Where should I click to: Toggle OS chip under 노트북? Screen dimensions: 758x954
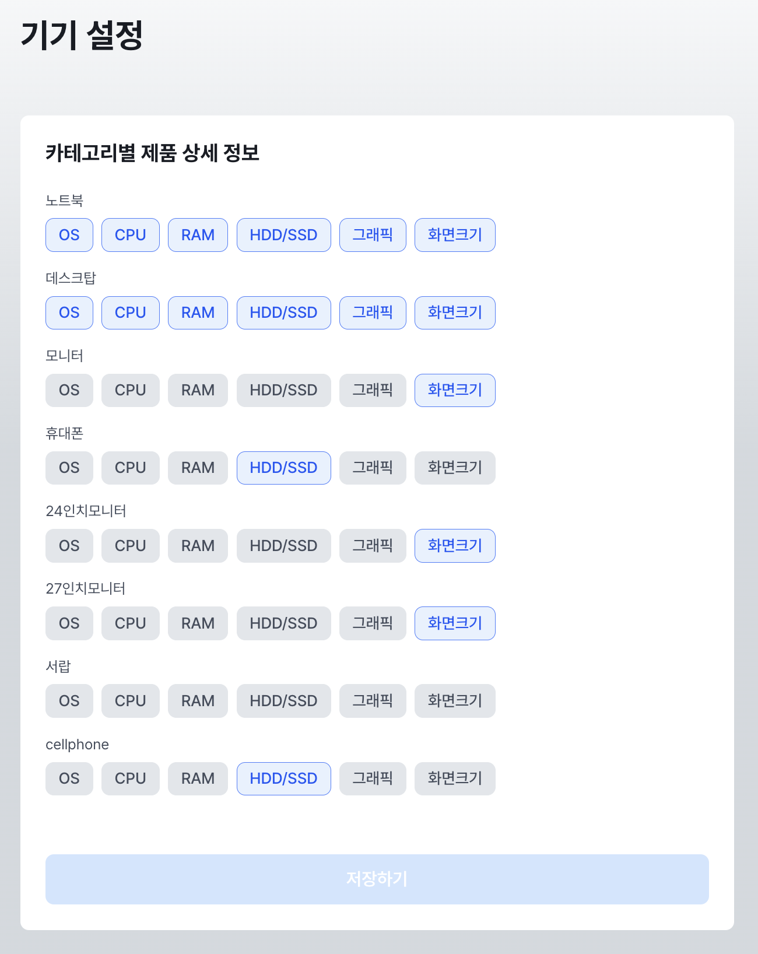click(69, 235)
